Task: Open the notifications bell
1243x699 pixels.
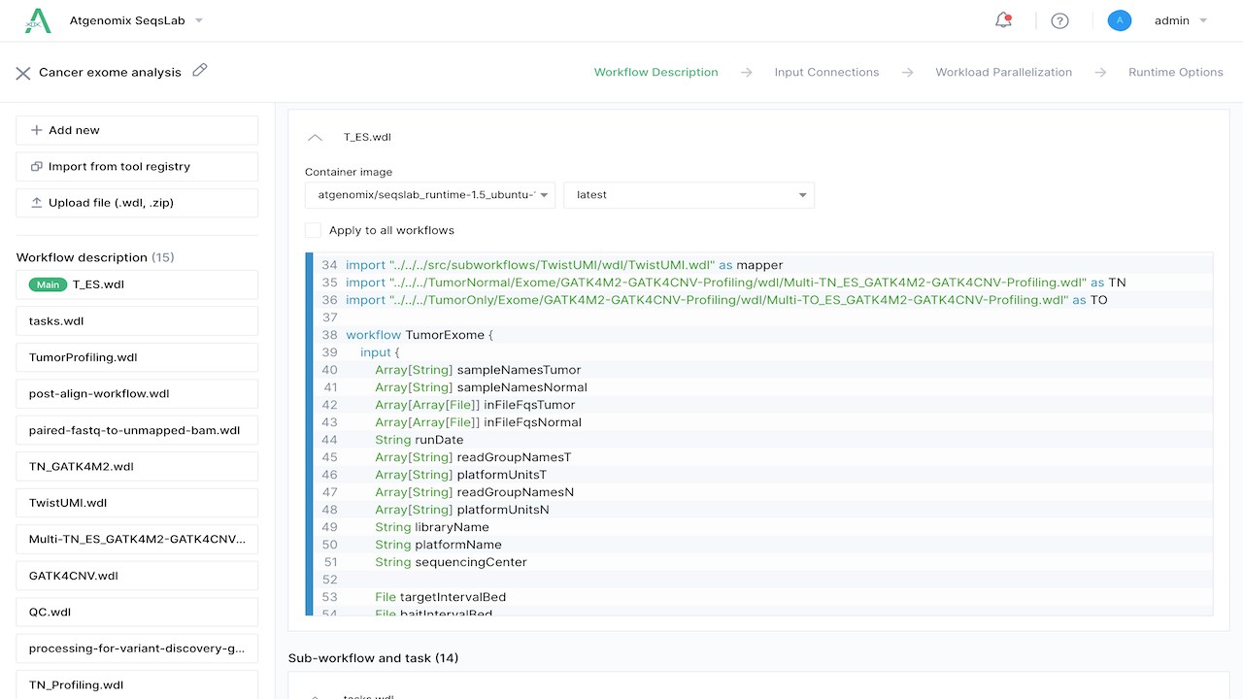Action: (1003, 20)
